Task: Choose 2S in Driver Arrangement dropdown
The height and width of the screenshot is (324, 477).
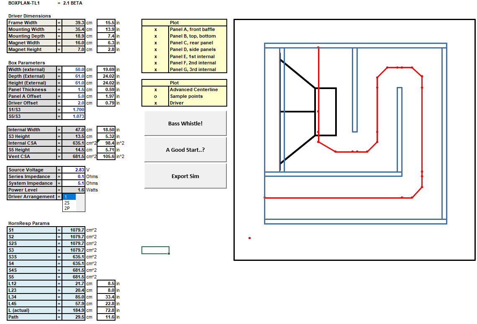Action: tap(69, 203)
